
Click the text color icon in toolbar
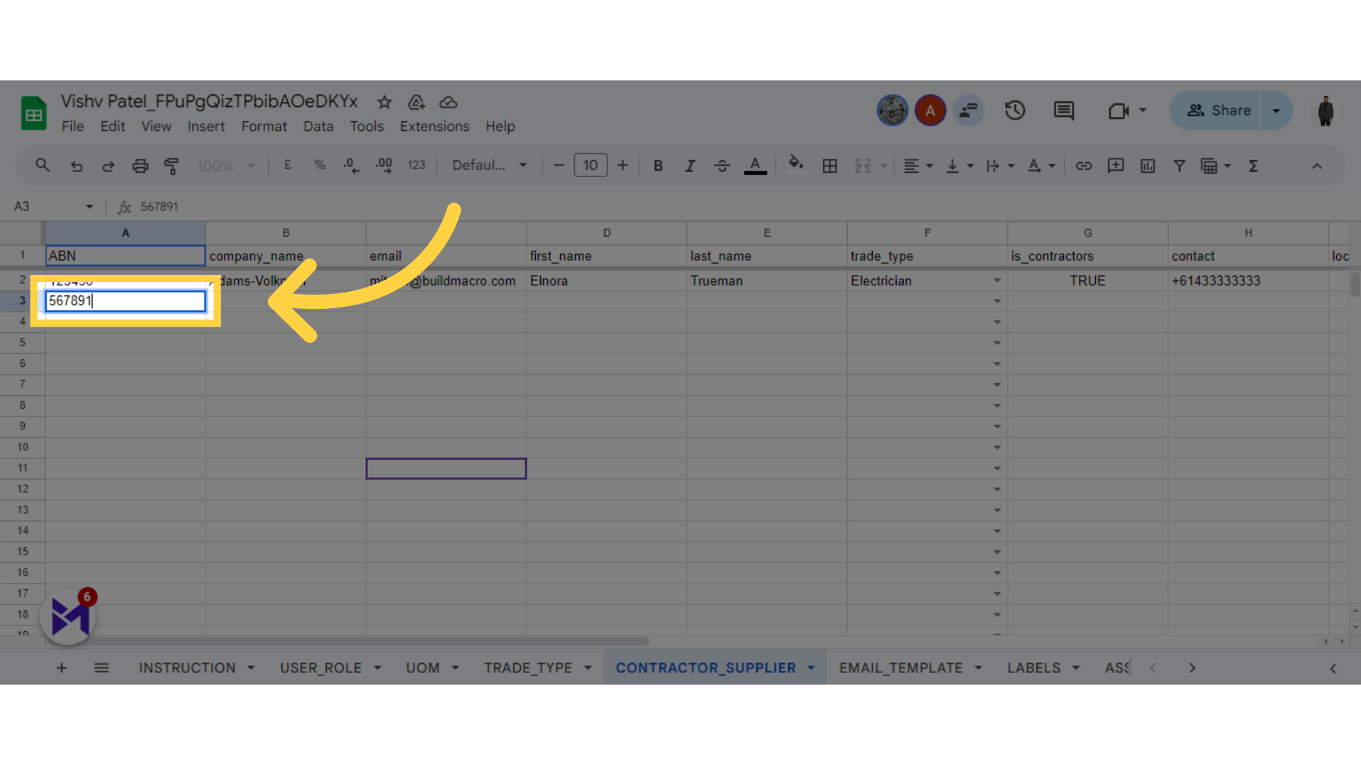[755, 165]
